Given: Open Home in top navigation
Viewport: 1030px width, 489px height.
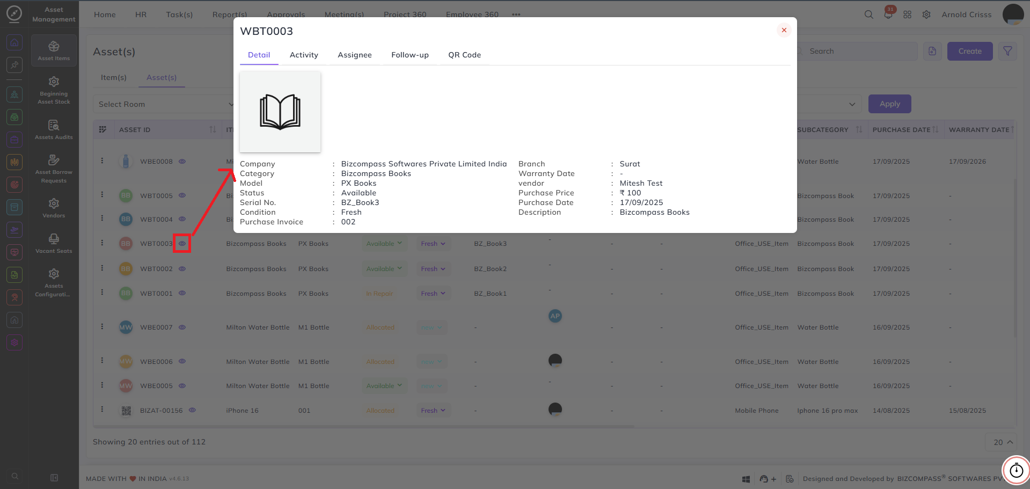Looking at the screenshot, I should point(105,14).
